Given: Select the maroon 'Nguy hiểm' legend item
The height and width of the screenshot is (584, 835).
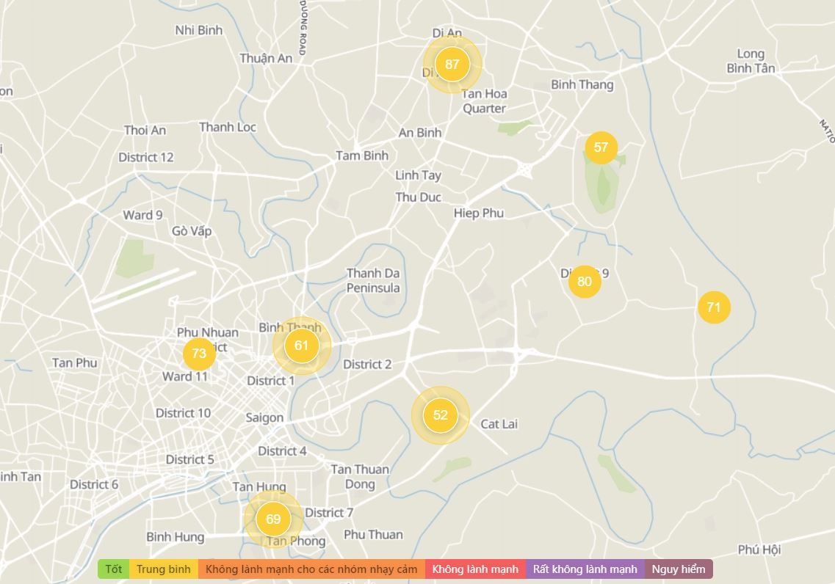Looking at the screenshot, I should point(679,569).
